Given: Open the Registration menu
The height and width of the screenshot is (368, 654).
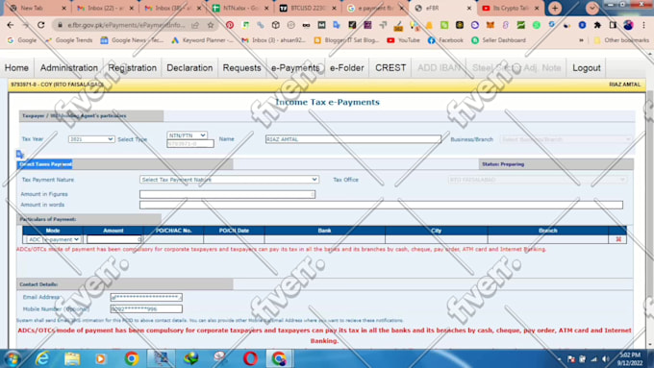Looking at the screenshot, I should point(132,68).
